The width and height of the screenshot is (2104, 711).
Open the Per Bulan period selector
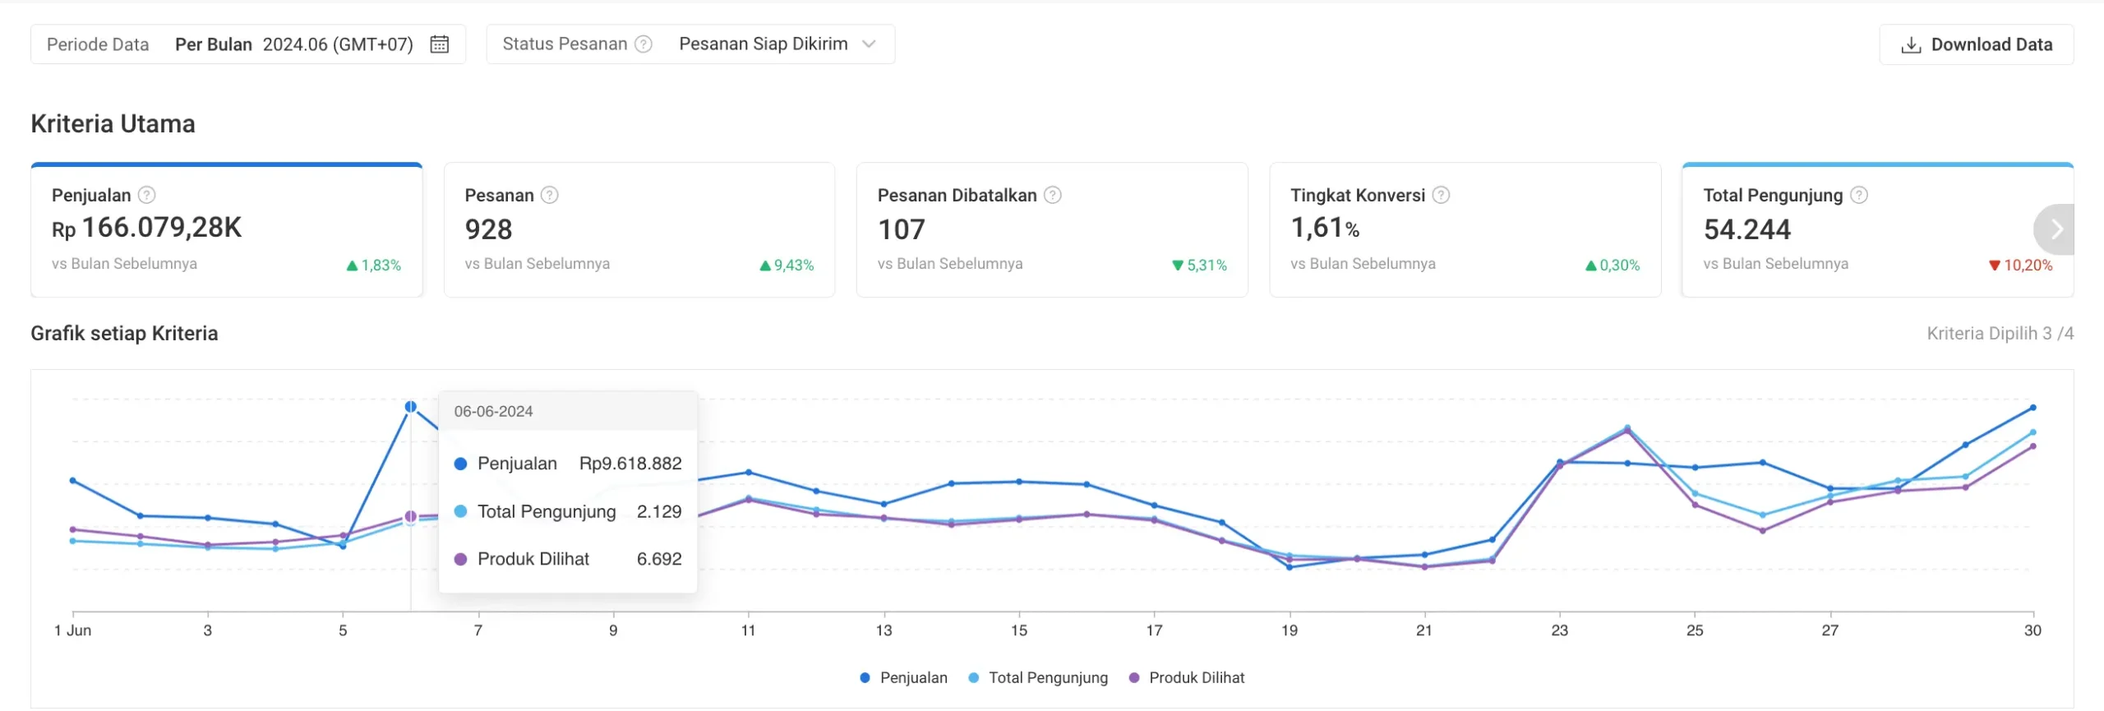(293, 44)
